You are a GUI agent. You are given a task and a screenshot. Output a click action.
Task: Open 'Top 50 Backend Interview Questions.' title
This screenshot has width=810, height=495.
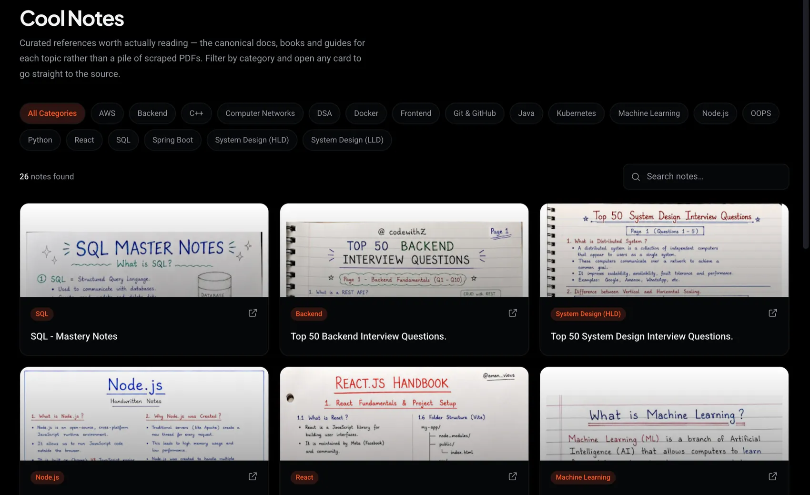coord(368,336)
